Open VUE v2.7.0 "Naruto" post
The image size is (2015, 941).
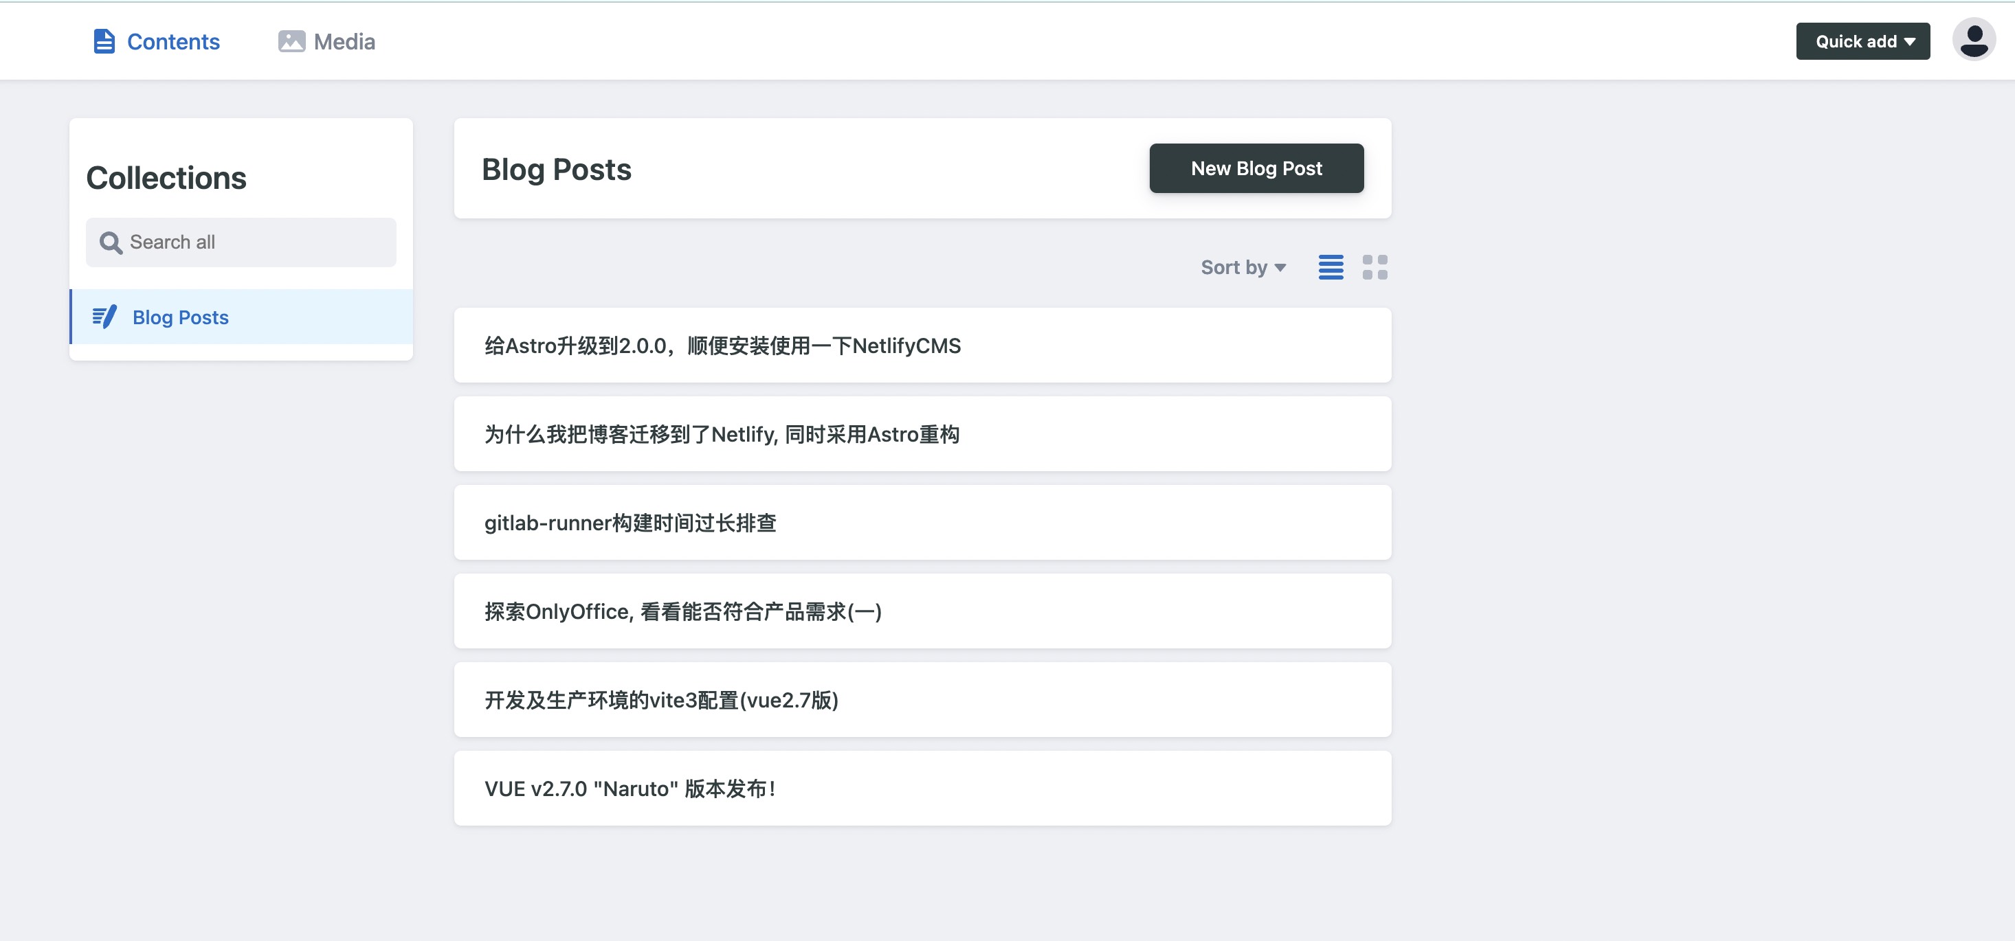(x=922, y=789)
